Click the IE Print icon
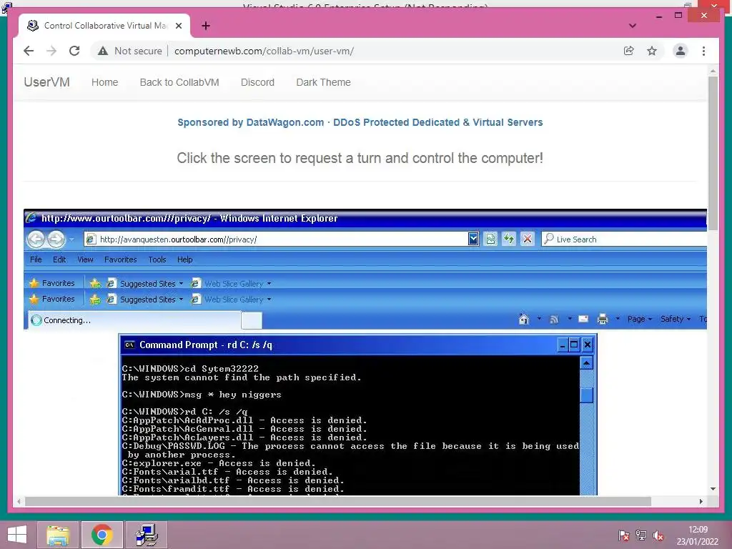732x549 pixels. tap(603, 319)
